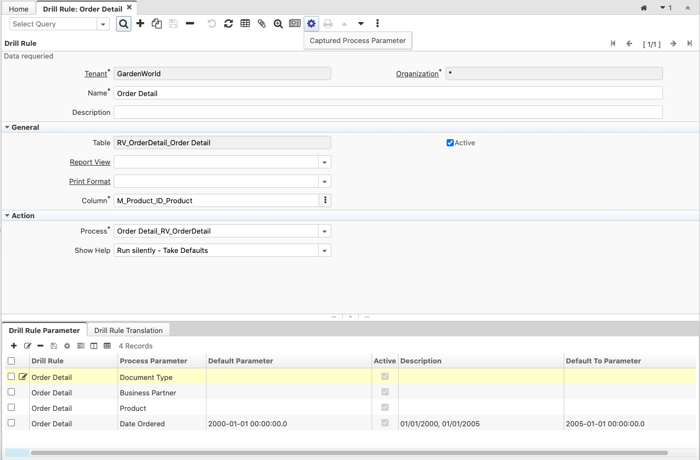This screenshot has width=700, height=460.
Task: Click the Active checkbox in the Date Ordered row
Action: [x=385, y=423]
